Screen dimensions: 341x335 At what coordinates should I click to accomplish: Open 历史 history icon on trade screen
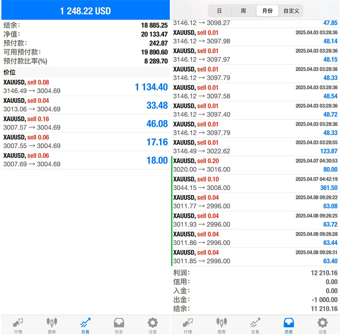pos(119,325)
